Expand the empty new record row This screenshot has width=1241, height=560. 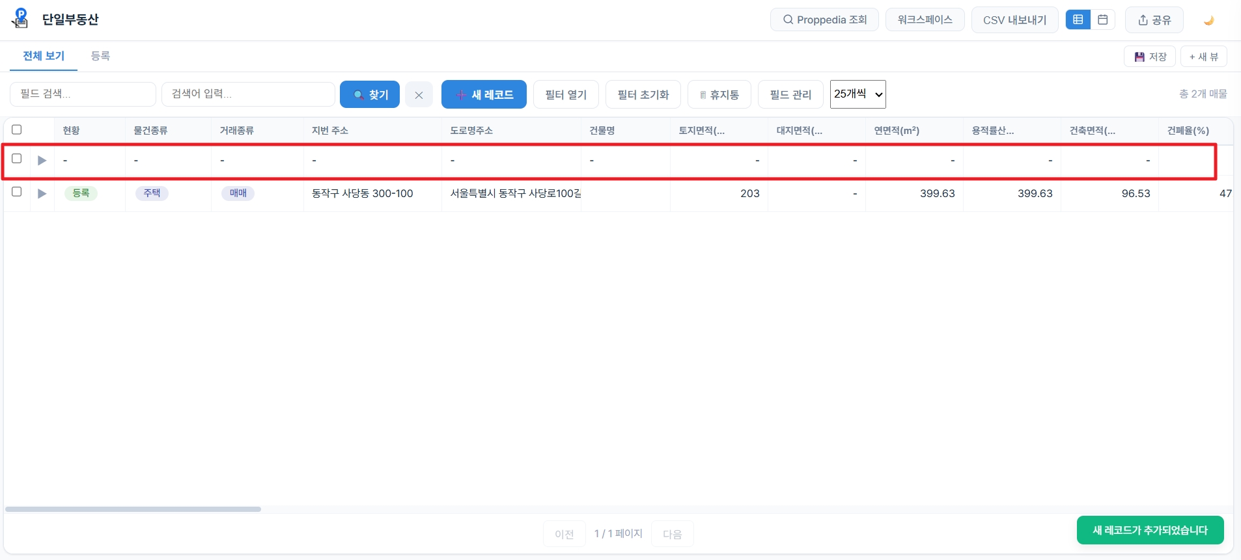42,160
